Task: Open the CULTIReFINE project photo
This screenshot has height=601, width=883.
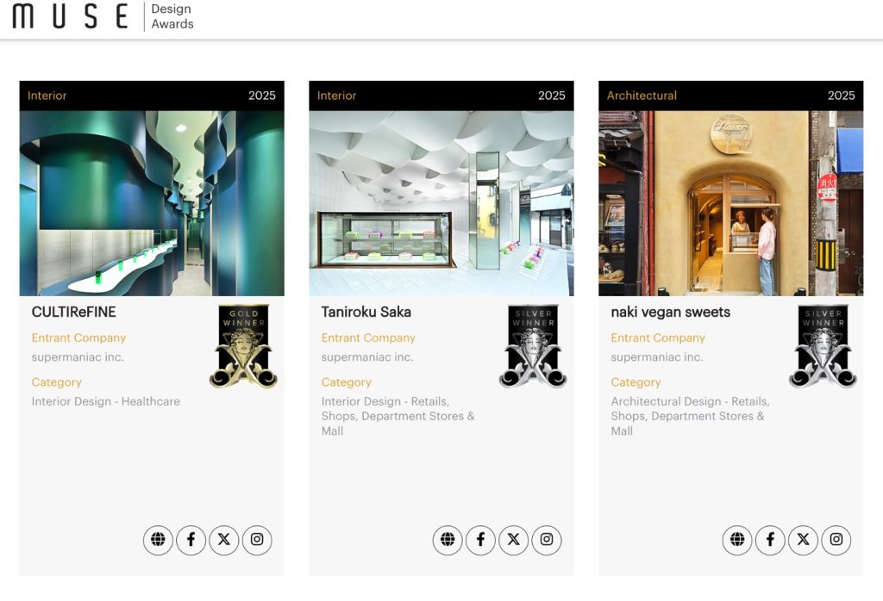Action: point(152,203)
